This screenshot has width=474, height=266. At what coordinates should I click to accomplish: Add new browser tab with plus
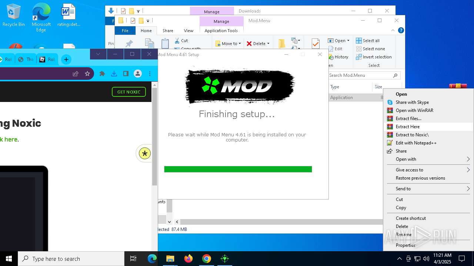tap(66, 59)
